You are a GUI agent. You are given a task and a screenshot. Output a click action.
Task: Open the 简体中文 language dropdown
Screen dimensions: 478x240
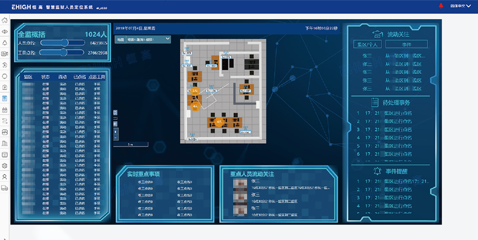click(x=461, y=6)
